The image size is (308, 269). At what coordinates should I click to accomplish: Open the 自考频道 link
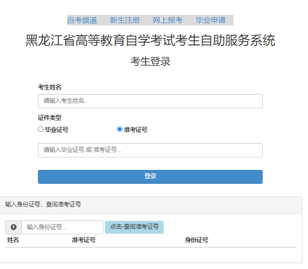pos(82,20)
